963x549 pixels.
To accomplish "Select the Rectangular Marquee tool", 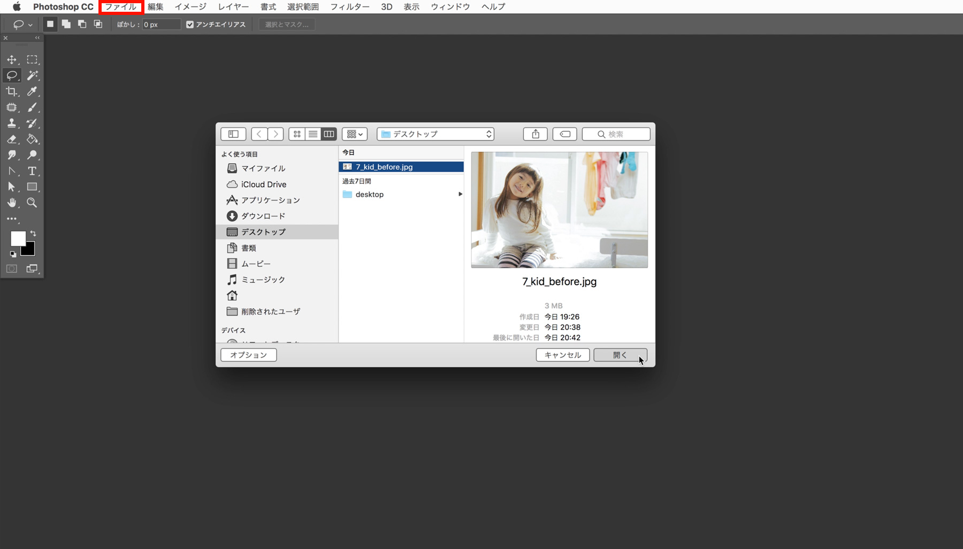I will (x=32, y=59).
